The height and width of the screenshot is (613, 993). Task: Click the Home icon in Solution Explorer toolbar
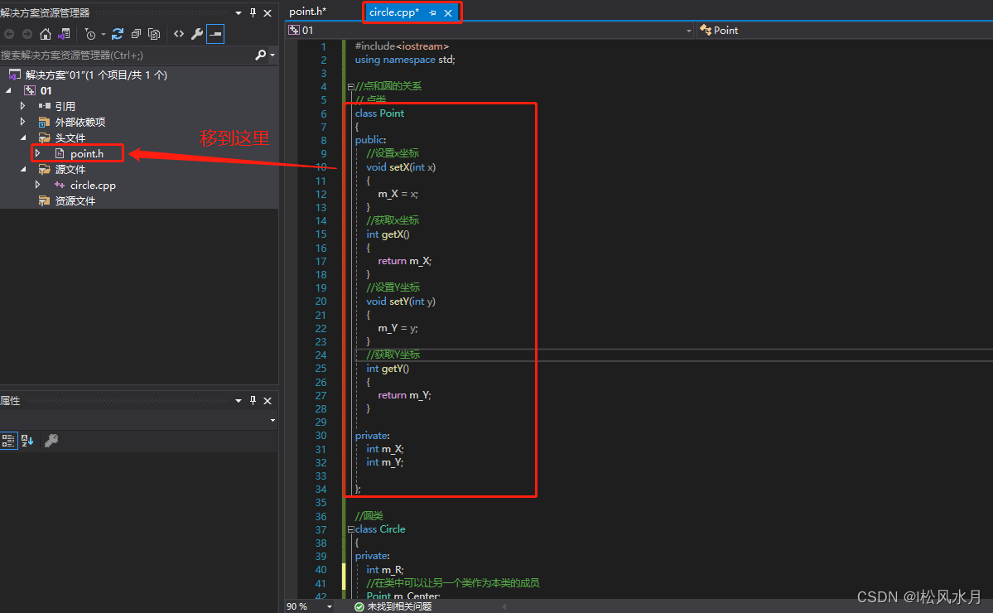pos(45,34)
